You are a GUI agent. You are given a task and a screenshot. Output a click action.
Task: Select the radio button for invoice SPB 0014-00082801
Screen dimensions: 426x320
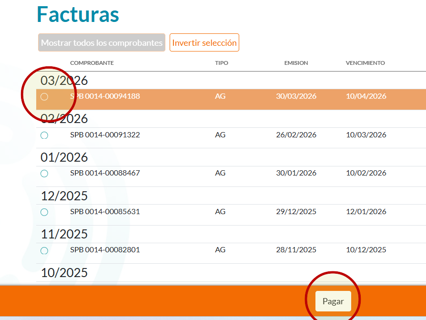(x=44, y=250)
